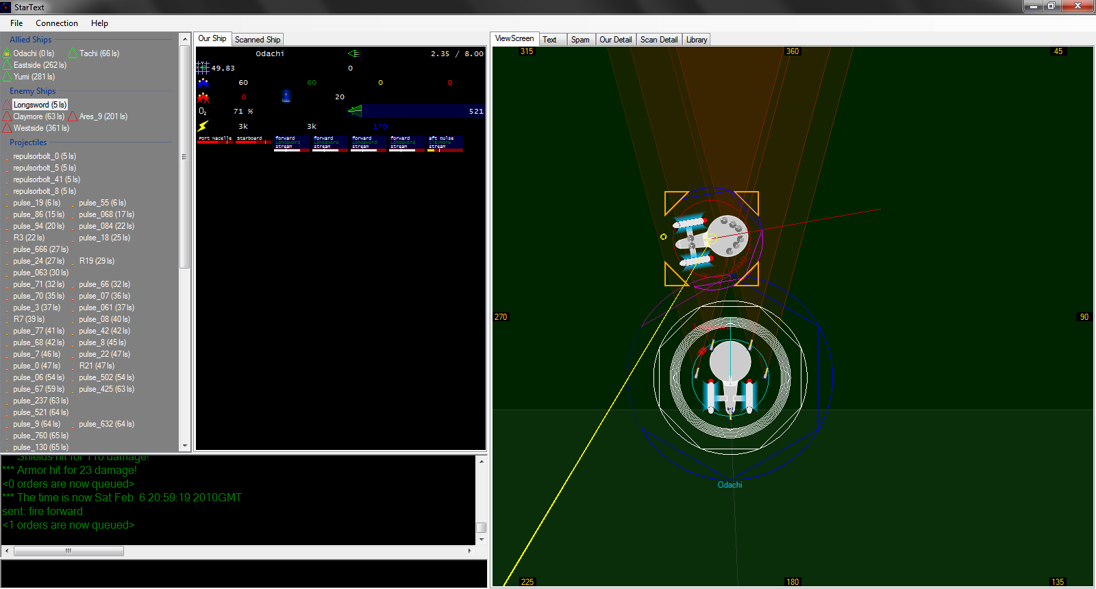Open the Connection menu
Image resolution: width=1096 pixels, height=589 pixels.
pyautogui.click(x=57, y=23)
